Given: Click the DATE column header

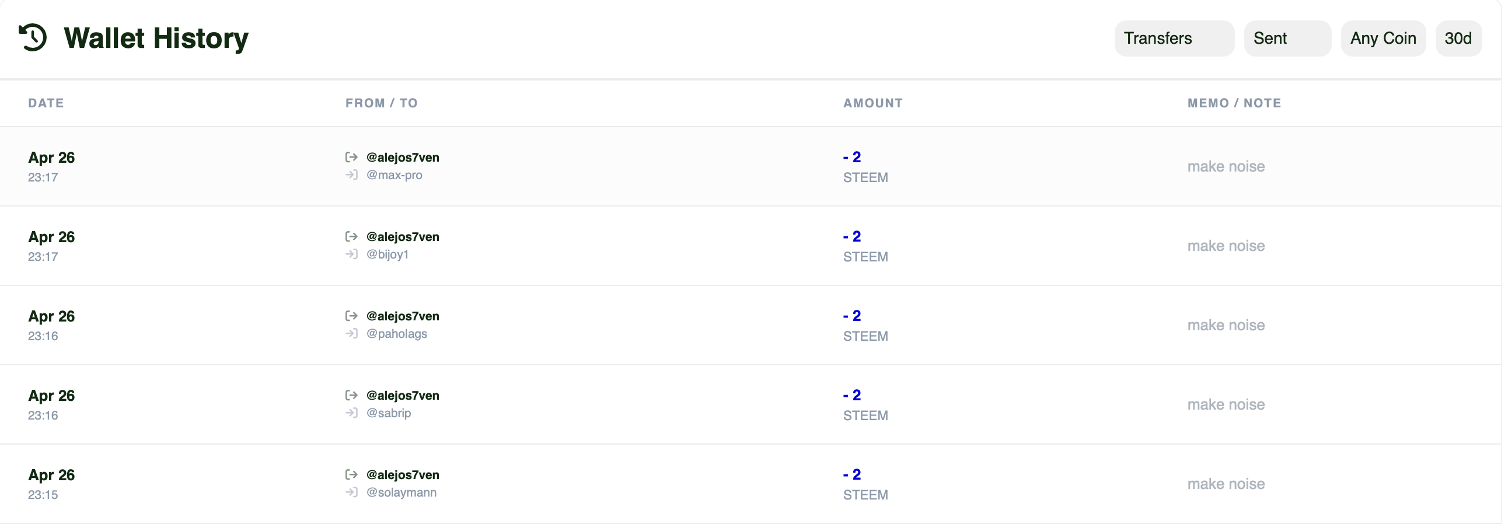Looking at the screenshot, I should (46, 103).
